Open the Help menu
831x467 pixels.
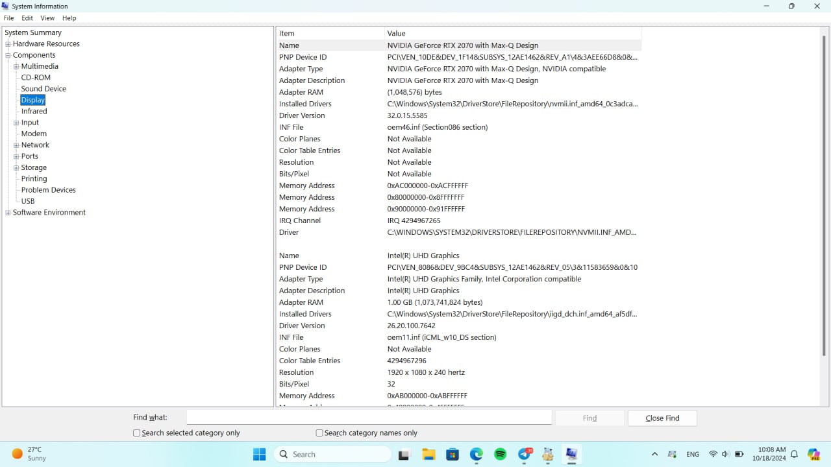tap(69, 18)
